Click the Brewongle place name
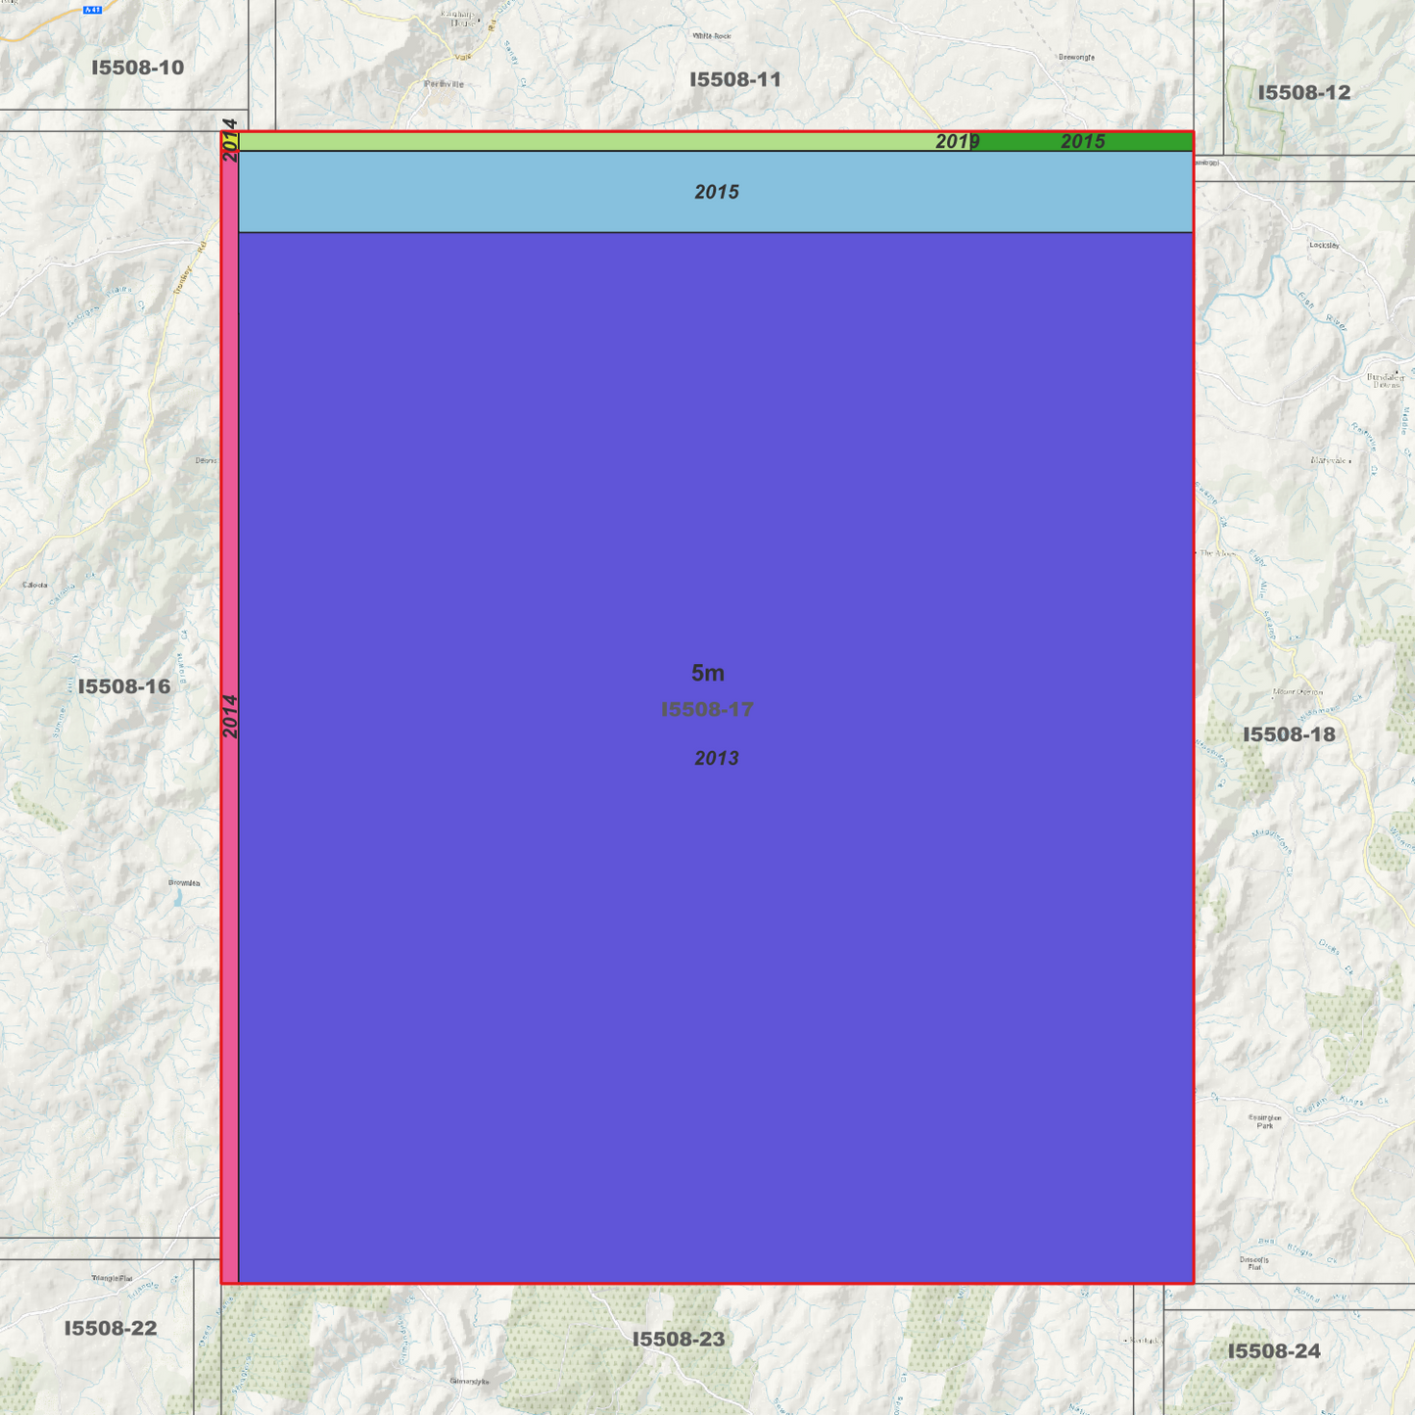1415x1415 pixels. tap(1076, 57)
